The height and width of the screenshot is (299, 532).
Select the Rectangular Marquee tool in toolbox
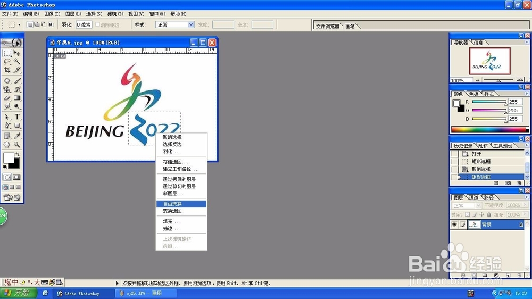(7, 53)
